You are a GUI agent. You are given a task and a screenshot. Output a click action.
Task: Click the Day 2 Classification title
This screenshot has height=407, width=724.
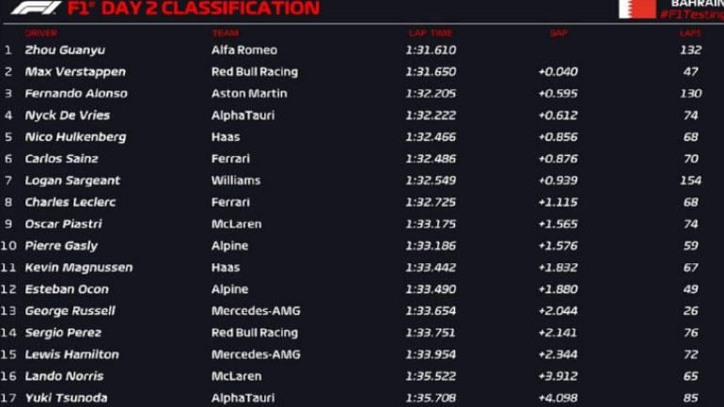[193, 8]
